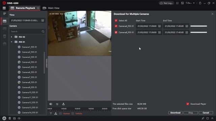Click the camera list scrollbar
Image resolution: width=216 pixels, height=121 pixels.
coord(44,63)
